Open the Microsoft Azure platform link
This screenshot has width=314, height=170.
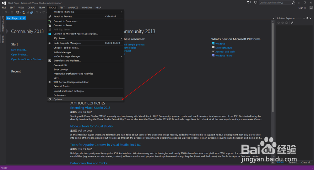[224, 48]
